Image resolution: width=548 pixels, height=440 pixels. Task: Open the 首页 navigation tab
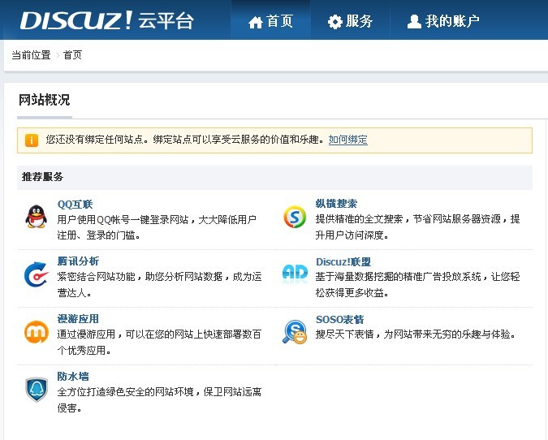(x=270, y=21)
